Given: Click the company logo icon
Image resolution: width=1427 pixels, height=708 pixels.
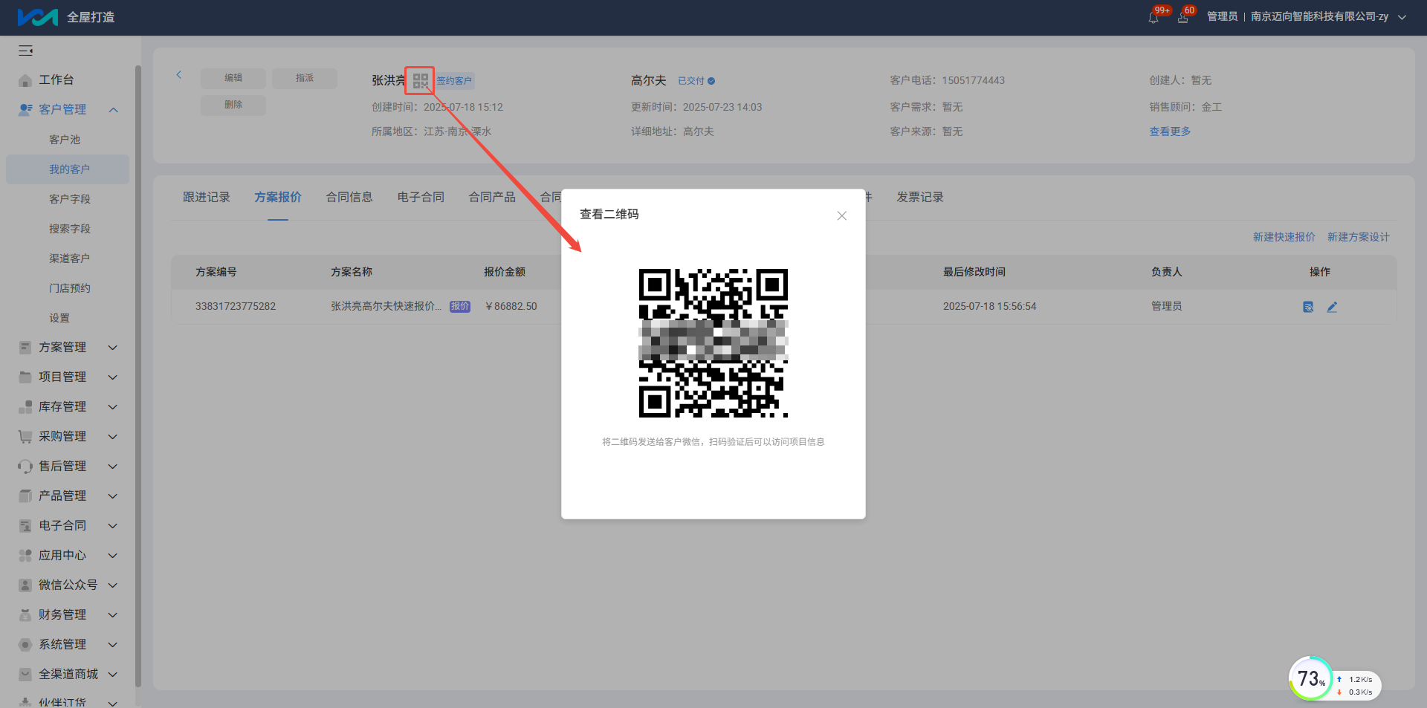Looking at the screenshot, I should pos(38,17).
